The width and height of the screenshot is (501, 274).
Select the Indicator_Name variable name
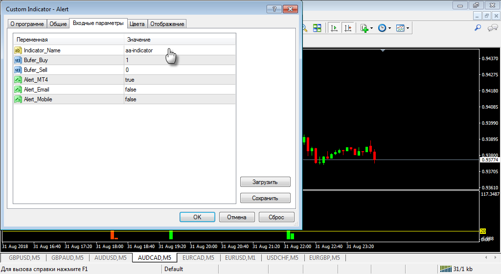[42, 50]
